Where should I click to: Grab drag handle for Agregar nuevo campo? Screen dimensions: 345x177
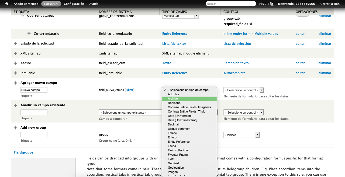tap(16, 83)
